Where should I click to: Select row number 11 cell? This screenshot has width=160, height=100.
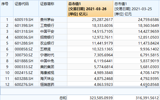tap(7, 79)
